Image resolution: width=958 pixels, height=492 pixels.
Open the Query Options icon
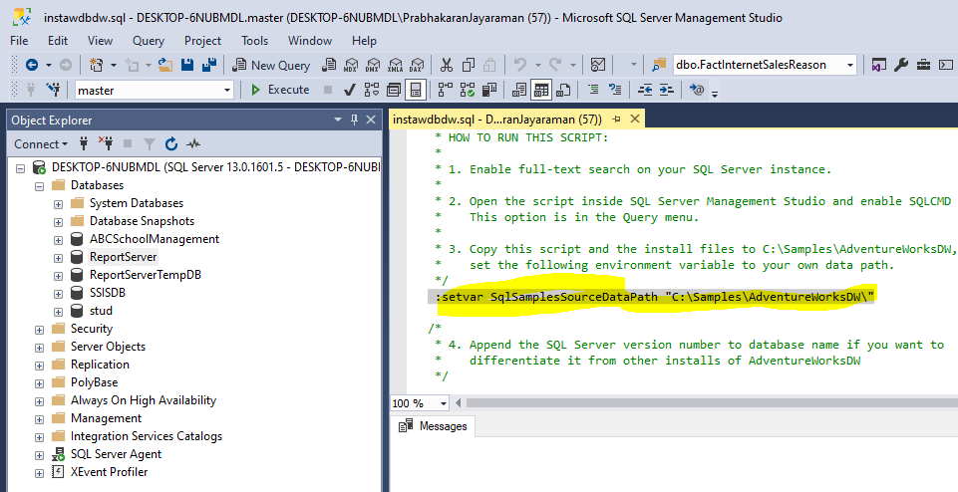(394, 91)
